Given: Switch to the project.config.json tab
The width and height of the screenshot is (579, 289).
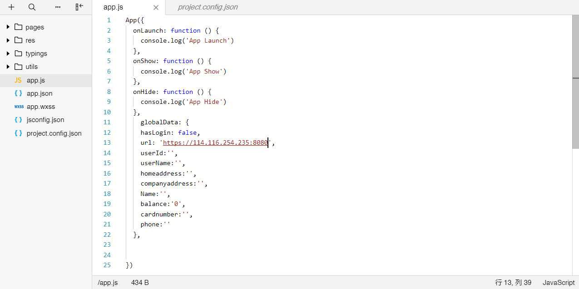Looking at the screenshot, I should 208,7.
